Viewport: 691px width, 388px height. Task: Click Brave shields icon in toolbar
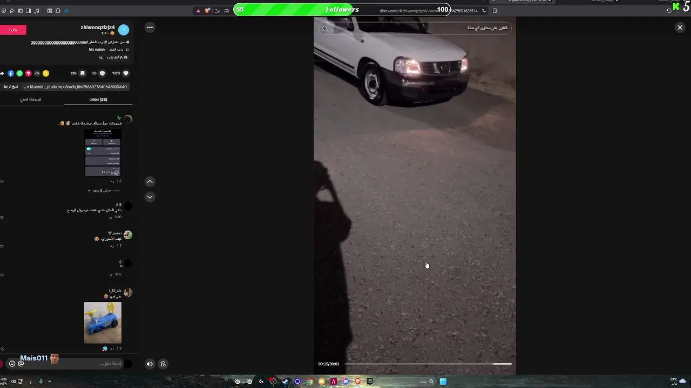coord(207,11)
